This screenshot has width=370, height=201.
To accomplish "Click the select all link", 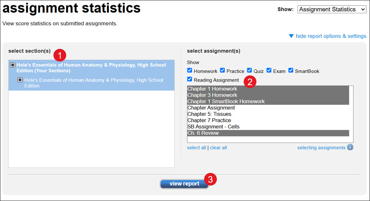I will click(196, 148).
